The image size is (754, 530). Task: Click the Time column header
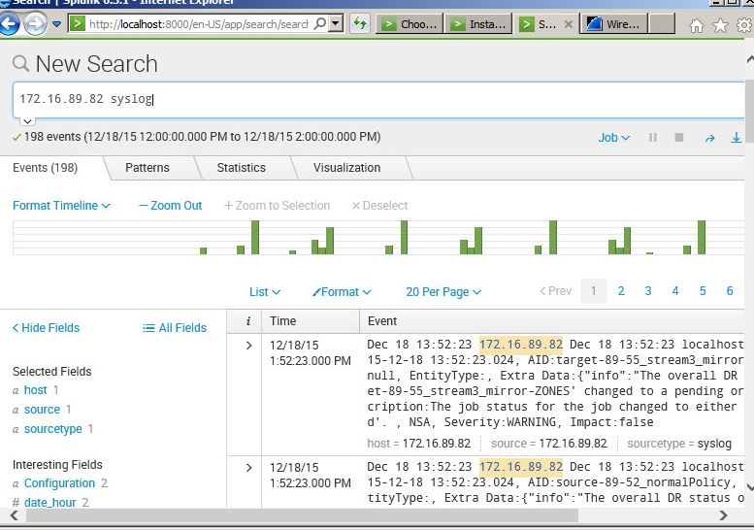(311, 321)
